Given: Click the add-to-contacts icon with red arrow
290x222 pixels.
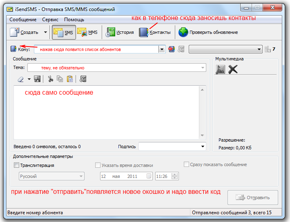Looking at the screenshot, I should coord(172,49).
